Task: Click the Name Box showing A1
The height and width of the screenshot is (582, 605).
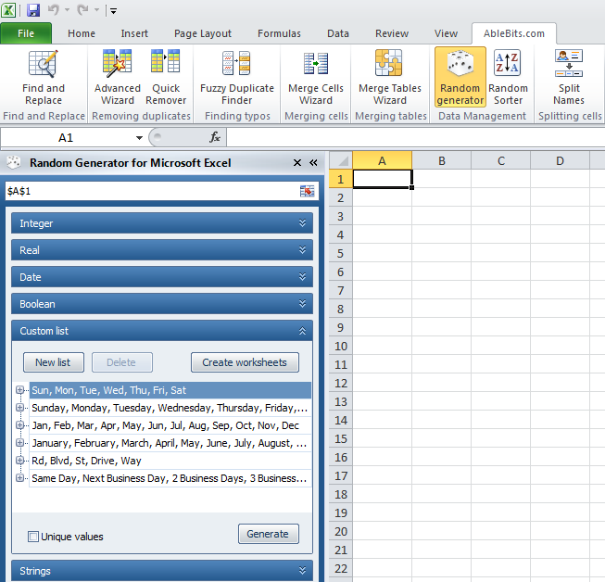Action: [x=66, y=138]
